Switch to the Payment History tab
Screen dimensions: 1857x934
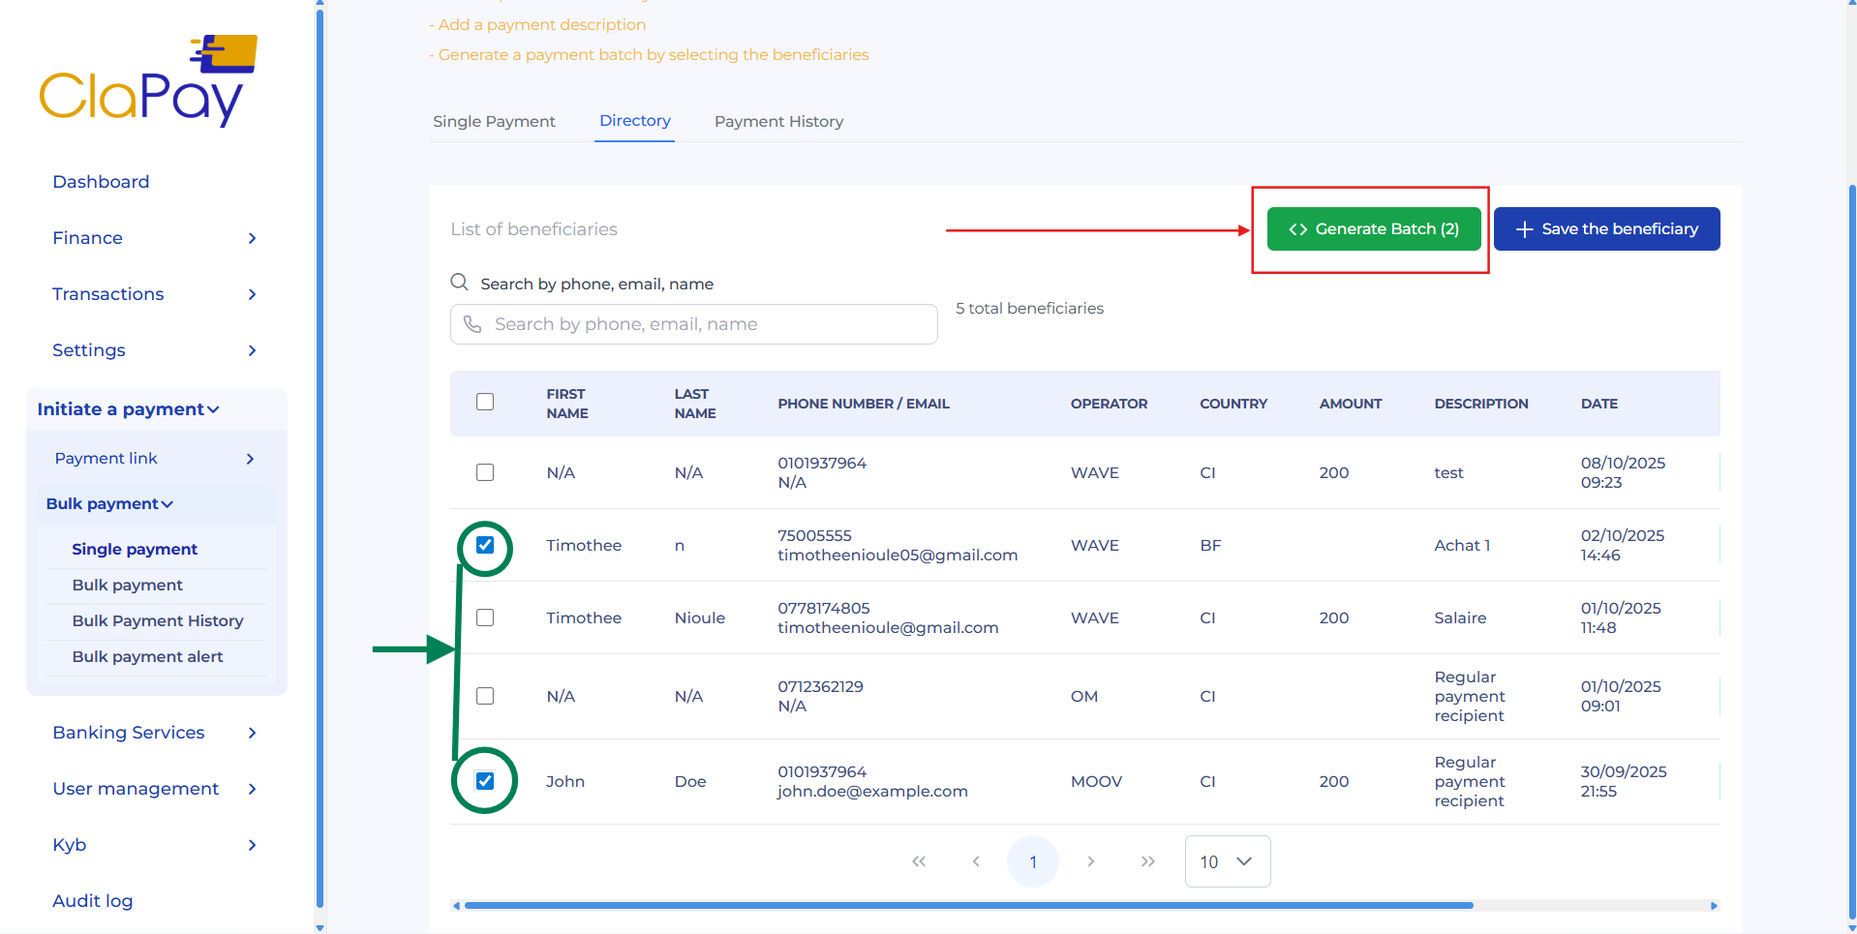coord(778,121)
